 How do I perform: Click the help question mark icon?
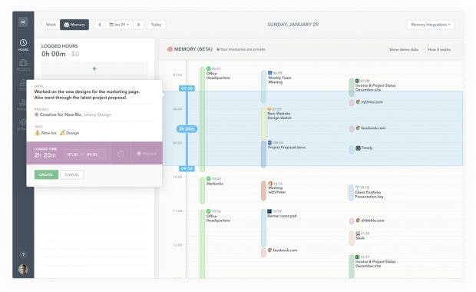23,254
